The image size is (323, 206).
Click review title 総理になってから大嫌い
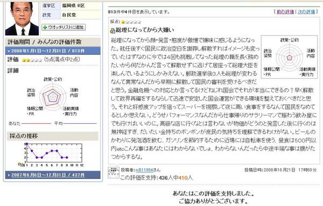(x=145, y=30)
